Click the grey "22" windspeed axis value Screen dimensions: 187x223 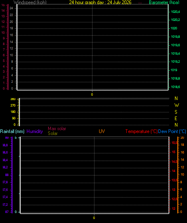11,15
